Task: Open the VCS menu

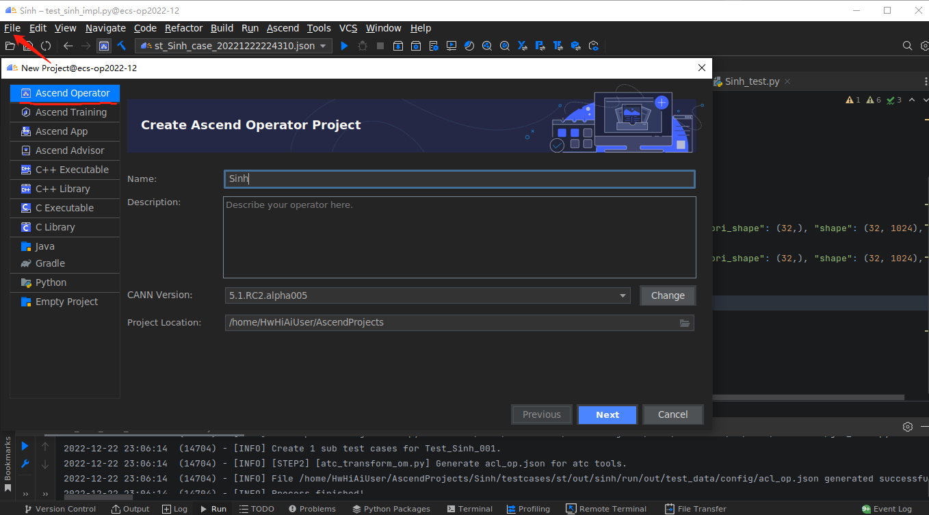Action: pyautogui.click(x=348, y=28)
